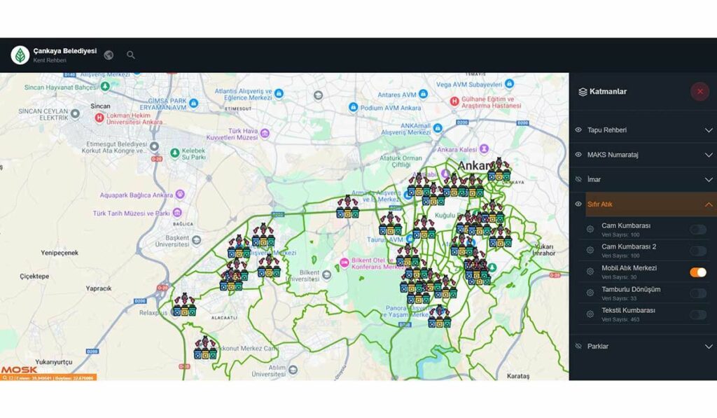
Task: Toggle eye visibility for Tapu Rehberi
Action: click(578, 130)
